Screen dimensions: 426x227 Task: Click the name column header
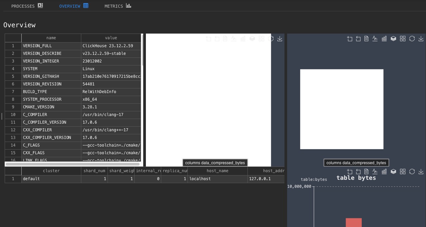click(51, 38)
